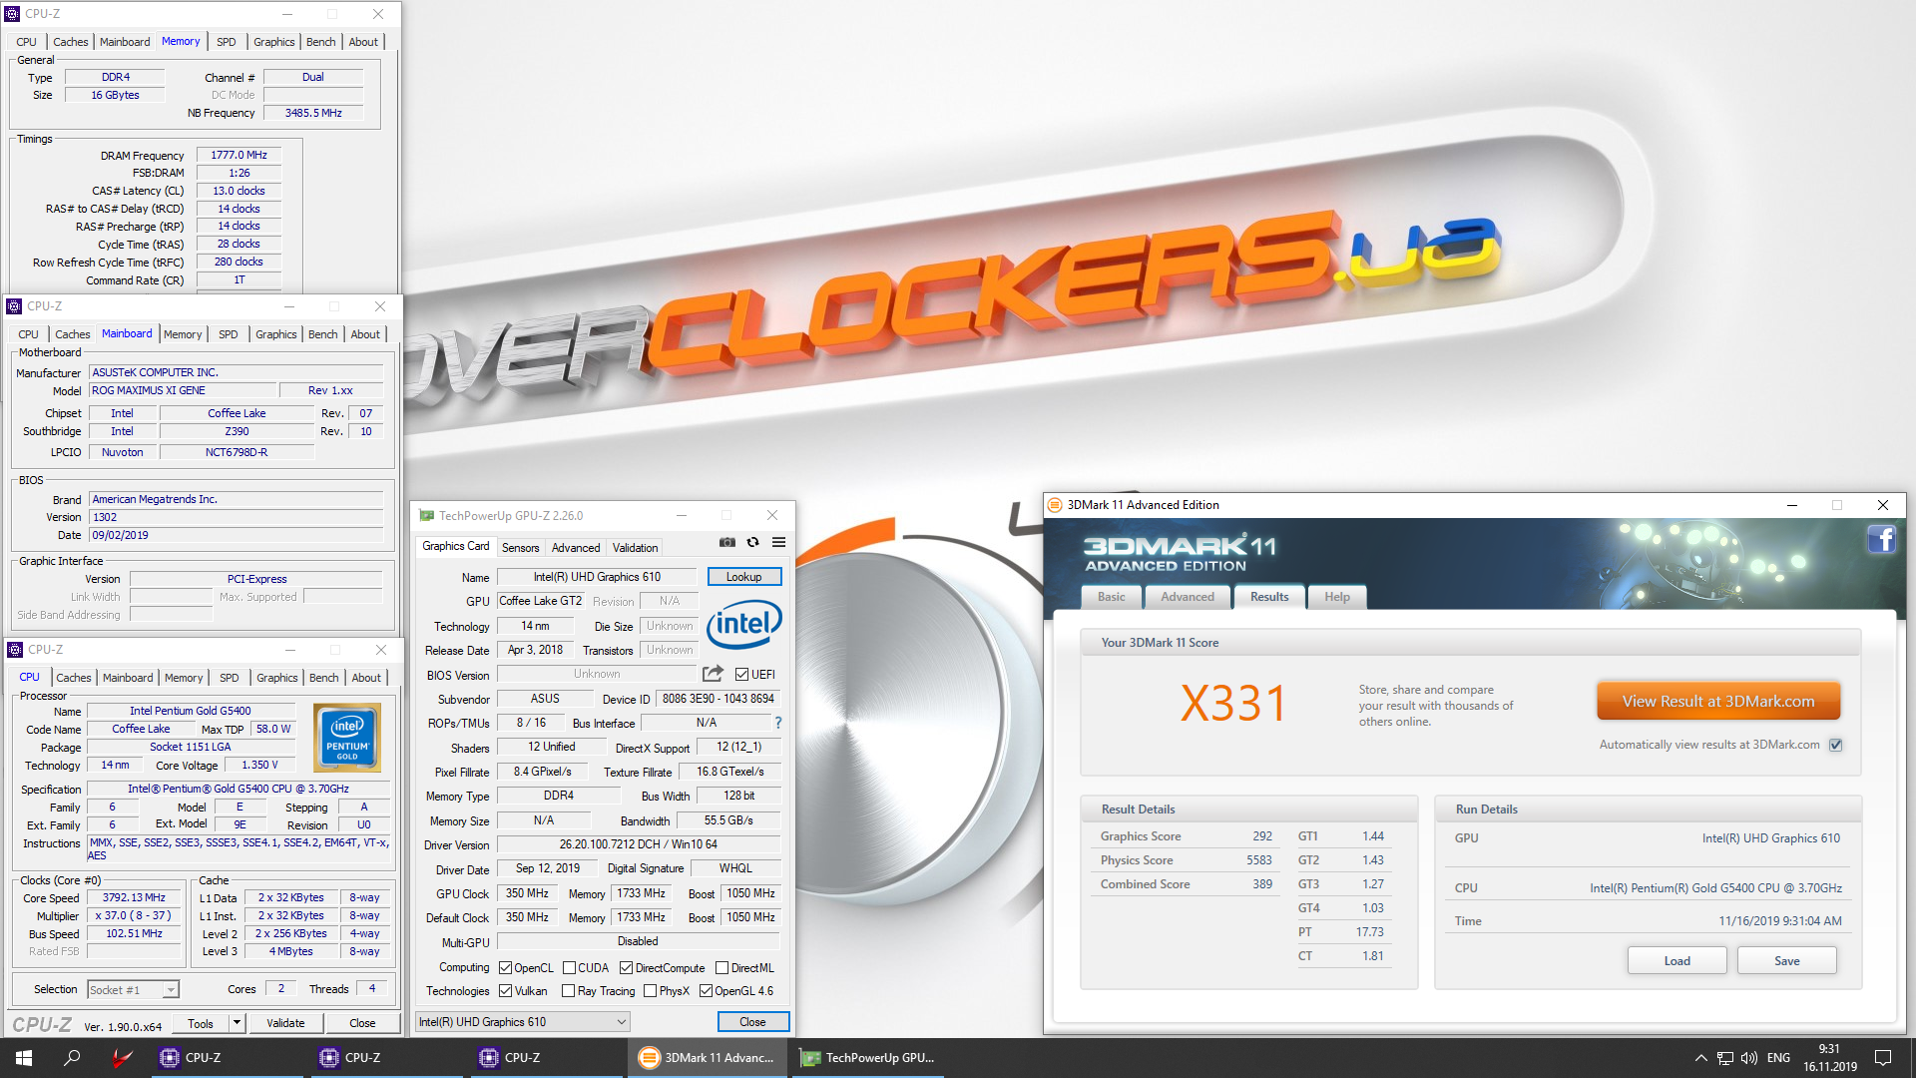
Task: Switch to the first CPU-Z taskbar item
Action: pyautogui.click(x=228, y=1058)
